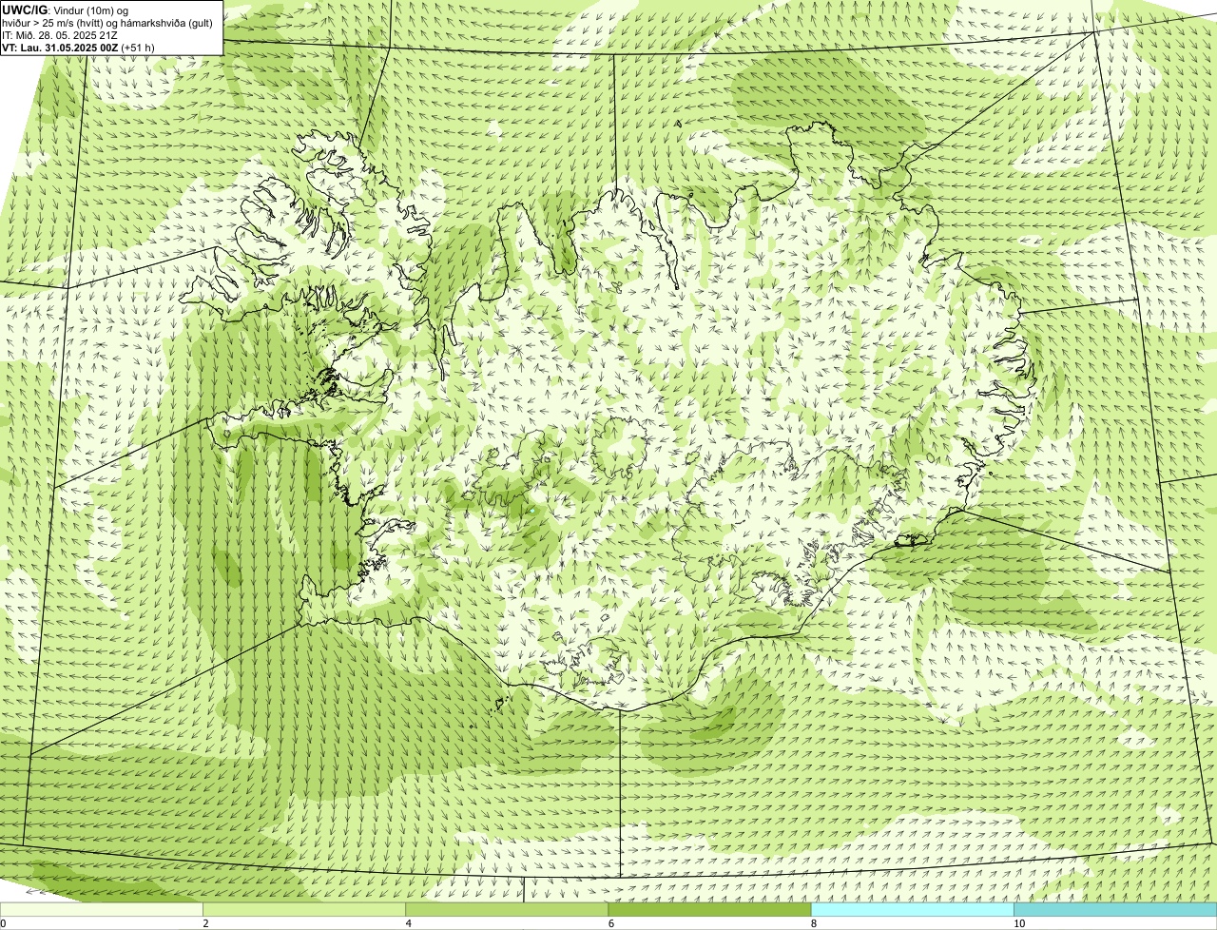Click the 4–6 m/s legend color band
The image size is (1217, 930).
coord(507,910)
